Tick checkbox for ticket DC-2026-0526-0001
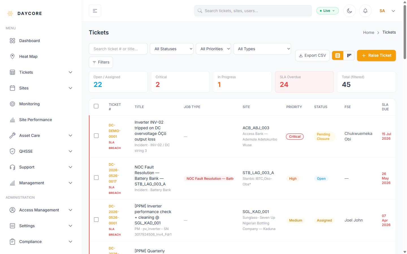 point(96,220)
